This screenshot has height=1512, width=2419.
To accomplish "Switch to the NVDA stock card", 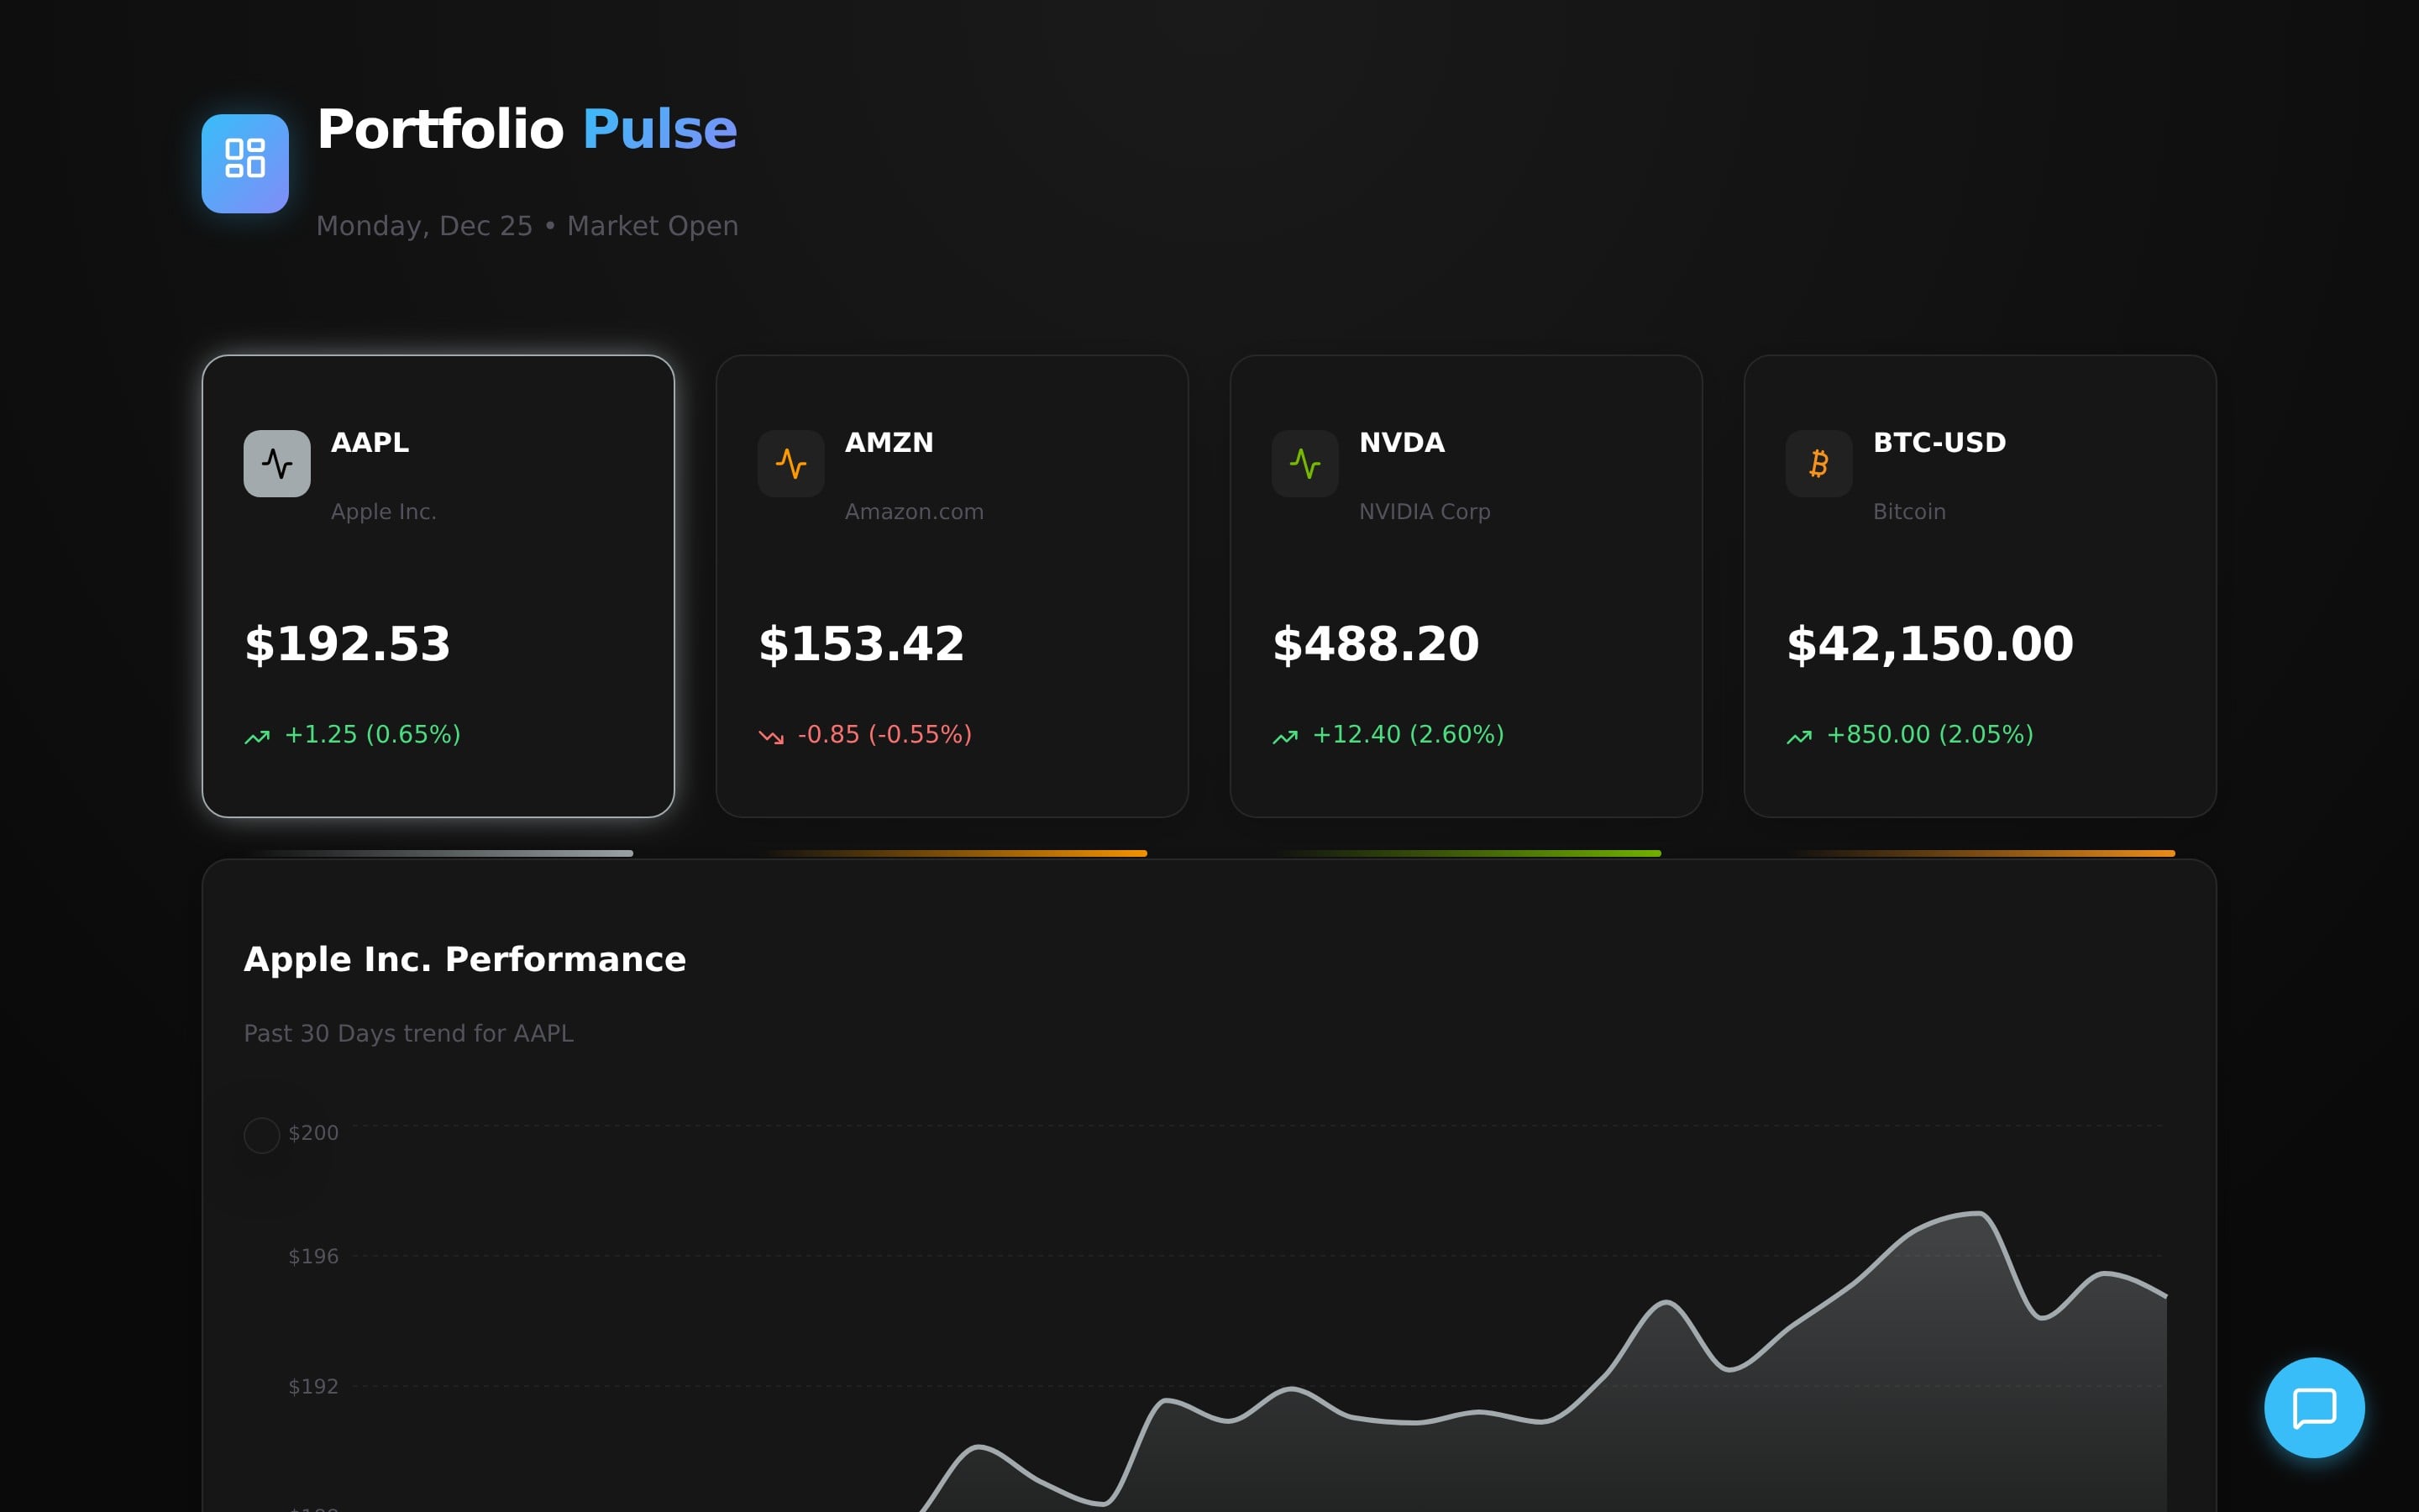I will tap(1466, 585).
